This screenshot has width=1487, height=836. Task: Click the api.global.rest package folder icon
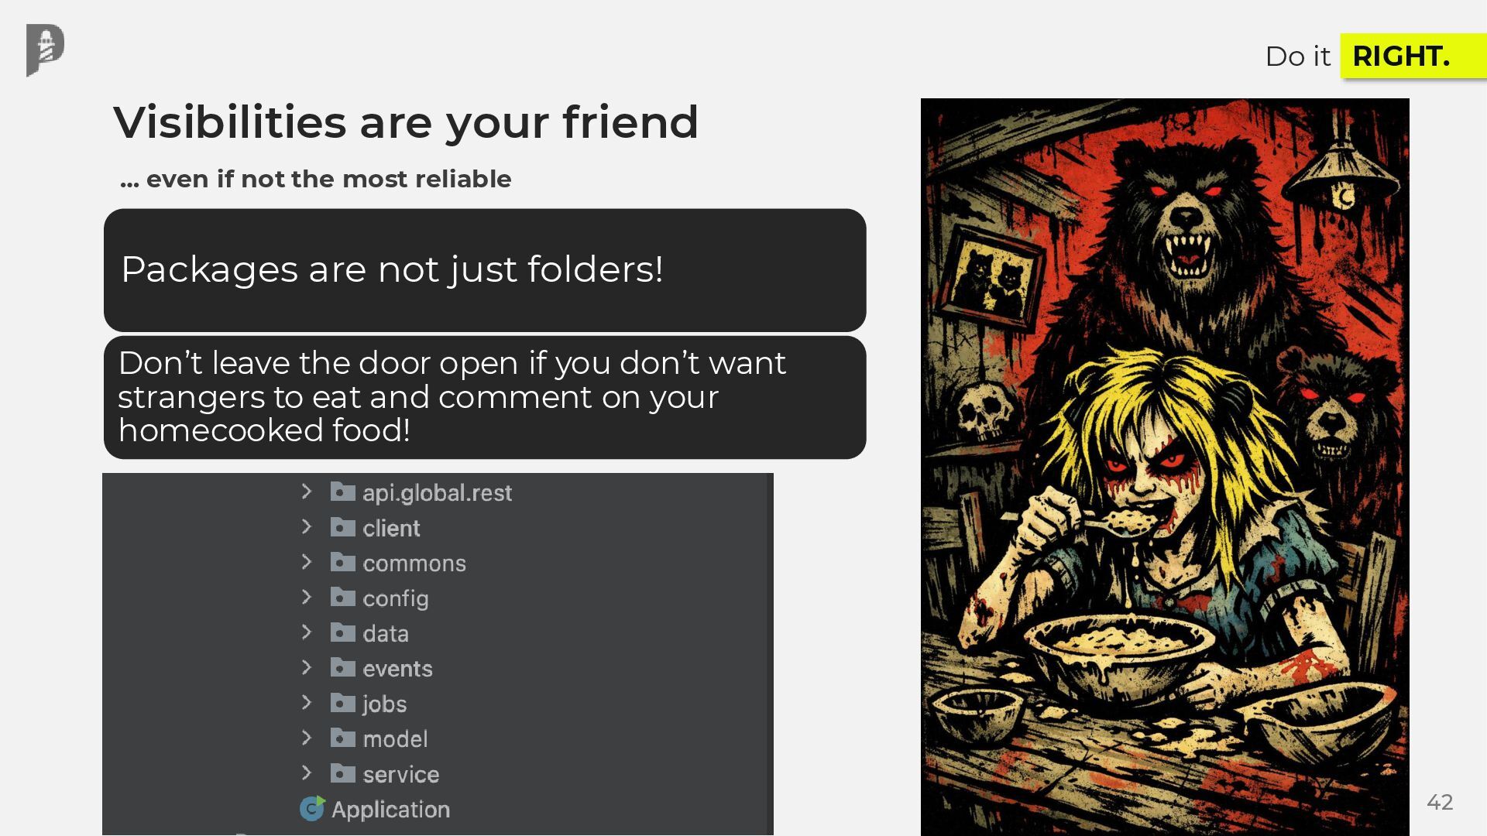tap(342, 492)
